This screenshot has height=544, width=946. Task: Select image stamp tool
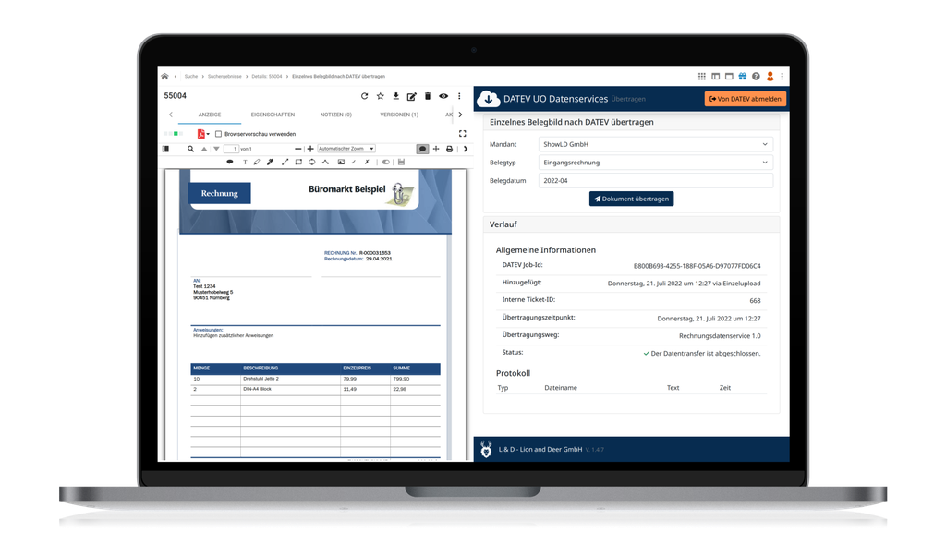click(x=341, y=163)
